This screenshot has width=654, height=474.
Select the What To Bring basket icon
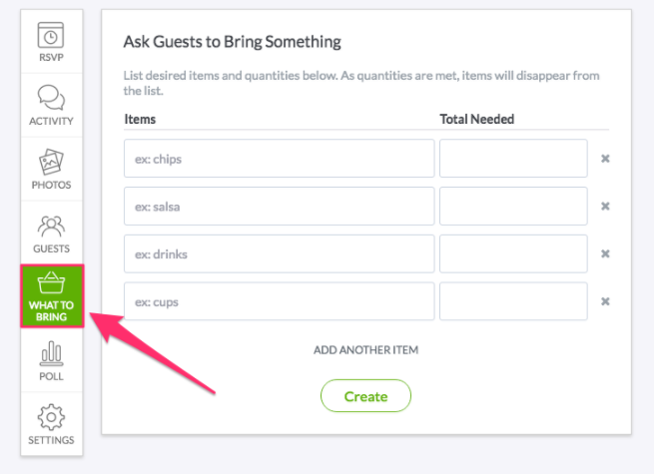(x=51, y=283)
